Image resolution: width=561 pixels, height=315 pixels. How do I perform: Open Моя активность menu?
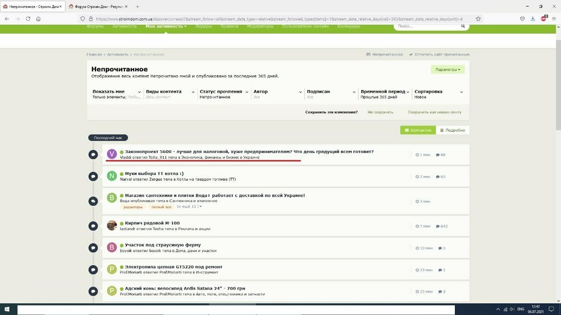pyautogui.click(x=166, y=26)
